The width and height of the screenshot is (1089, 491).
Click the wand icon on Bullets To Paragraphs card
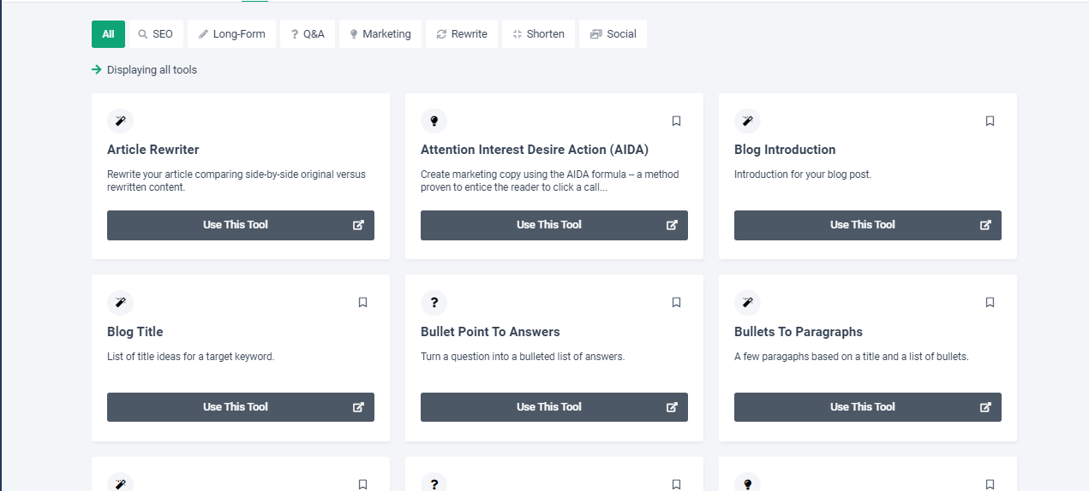tap(747, 303)
